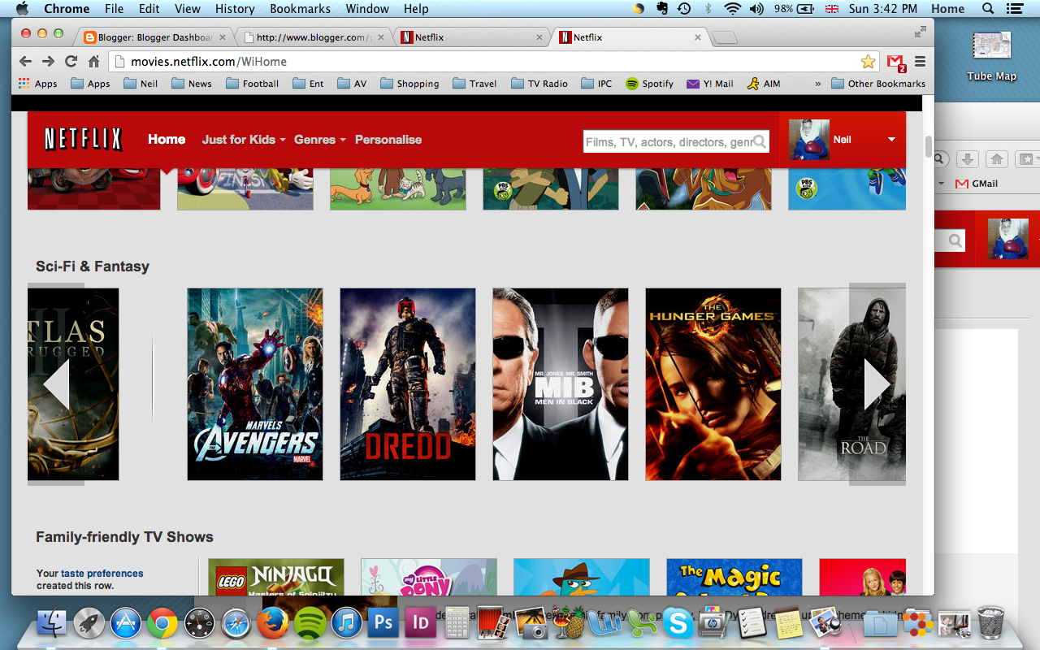Image resolution: width=1040 pixels, height=650 pixels.
Task: Launch Firefox from the Dock
Action: (273, 623)
